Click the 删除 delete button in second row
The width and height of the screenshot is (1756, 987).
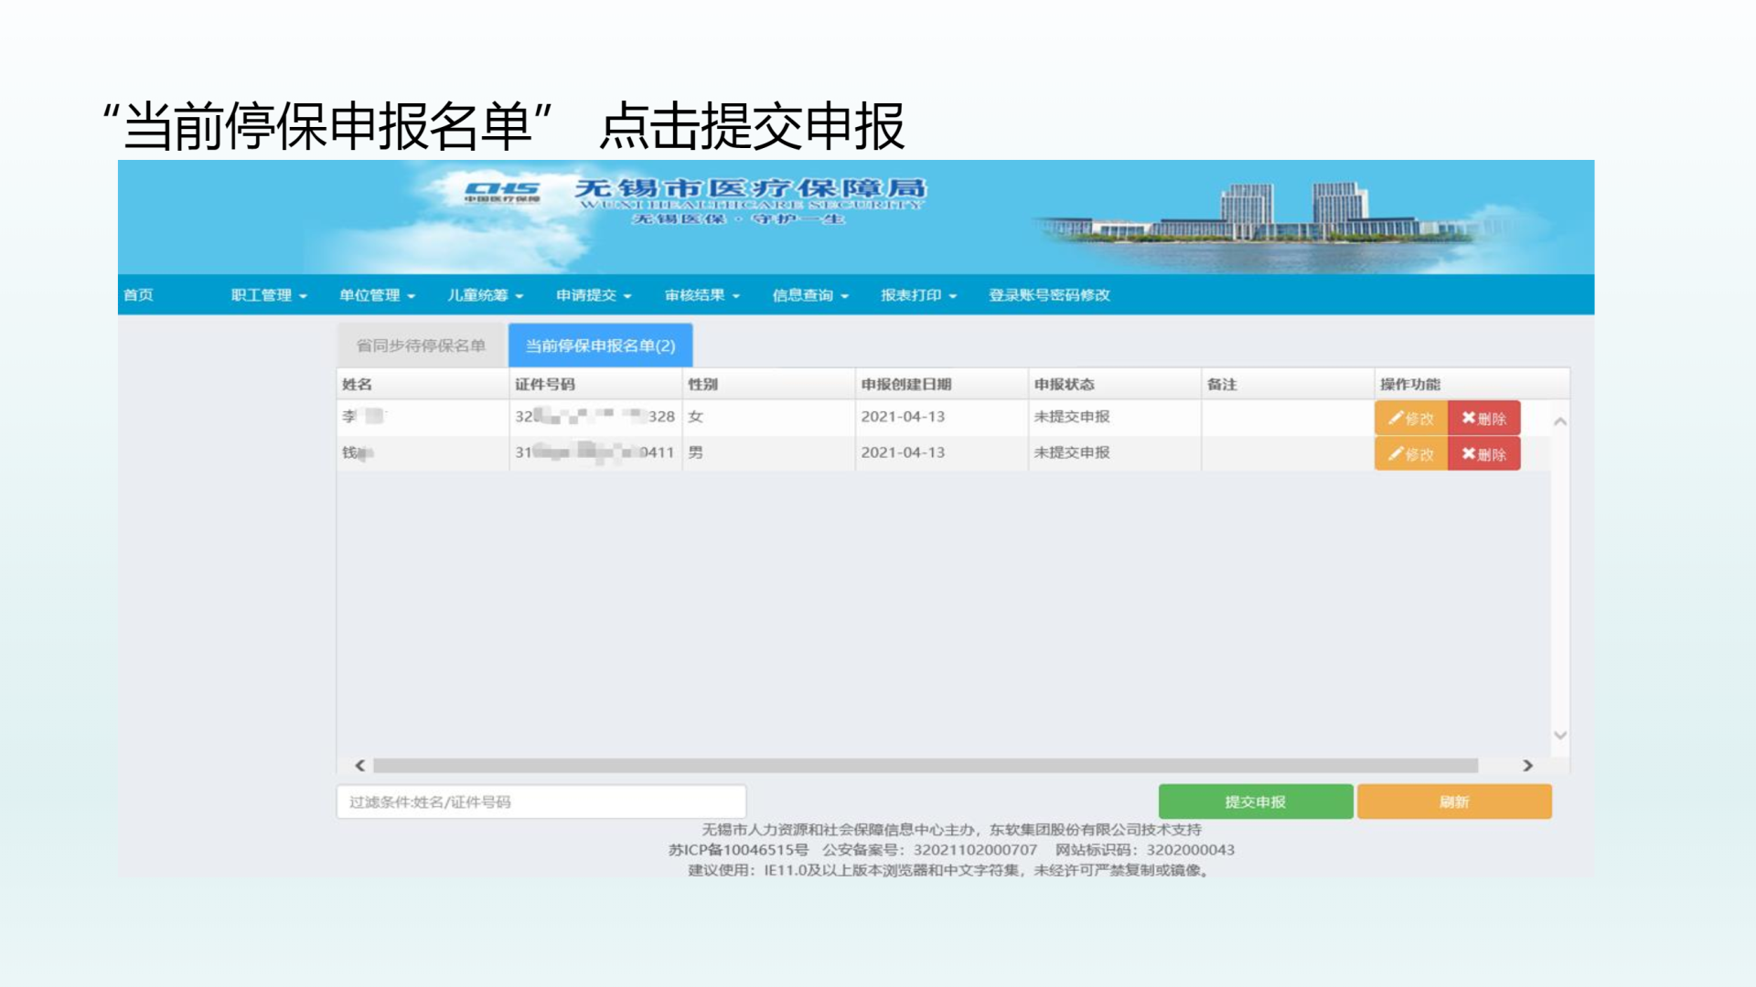coord(1483,453)
